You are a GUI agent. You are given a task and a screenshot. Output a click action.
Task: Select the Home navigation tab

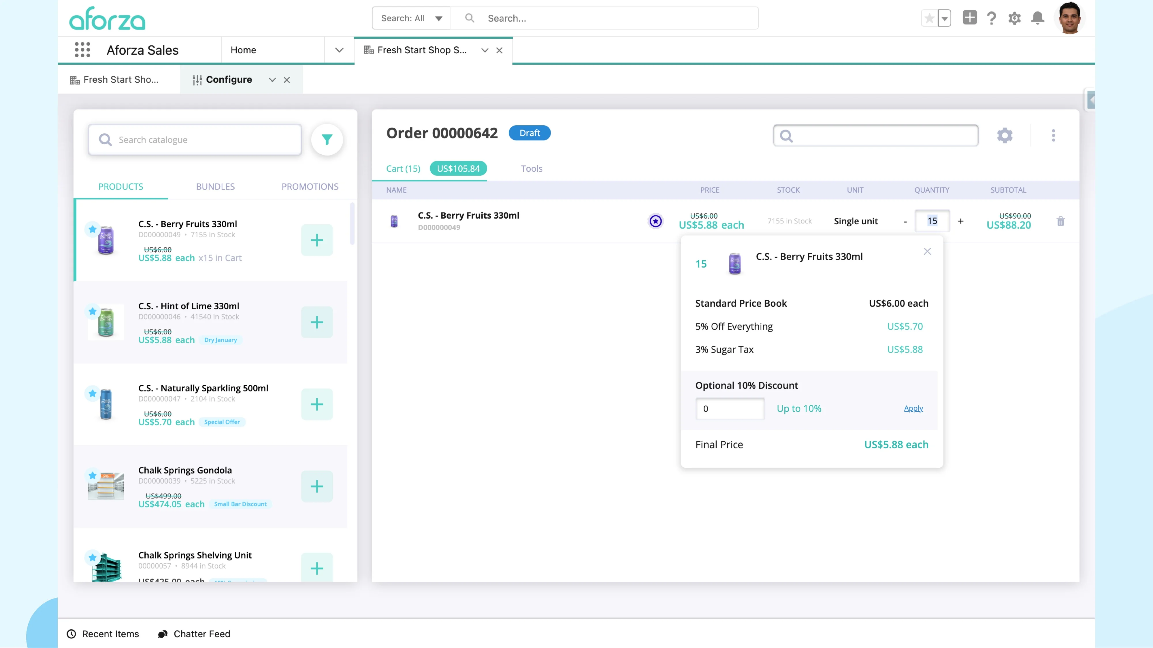(273, 50)
